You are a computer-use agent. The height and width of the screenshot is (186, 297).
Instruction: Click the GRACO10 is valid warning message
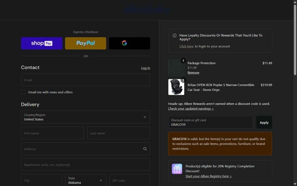[x=220, y=144]
